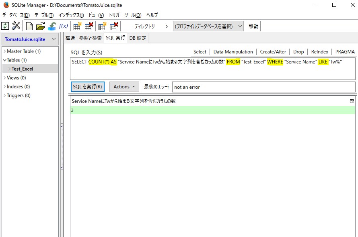Screen dimensions: 358x237
Task: Click the first Drop Table icon with red X
Action: 88,26
